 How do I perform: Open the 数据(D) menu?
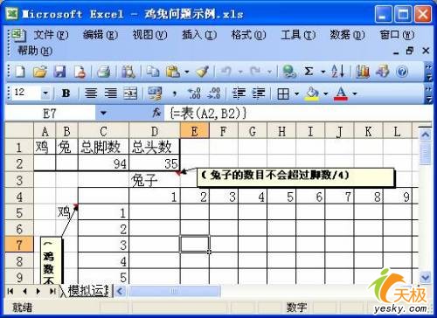click(347, 35)
